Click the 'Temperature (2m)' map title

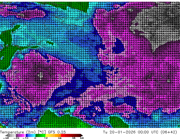pyautogui.click(x=18, y=132)
